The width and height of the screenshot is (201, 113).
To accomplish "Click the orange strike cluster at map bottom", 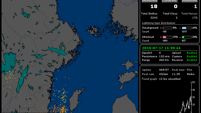I will pyautogui.click(x=62, y=110).
